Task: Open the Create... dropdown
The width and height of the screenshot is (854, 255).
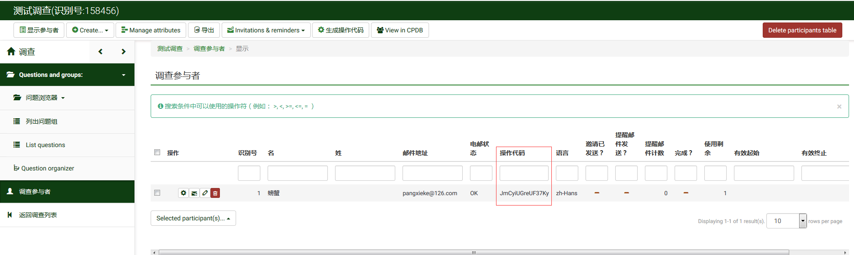Action: point(90,30)
